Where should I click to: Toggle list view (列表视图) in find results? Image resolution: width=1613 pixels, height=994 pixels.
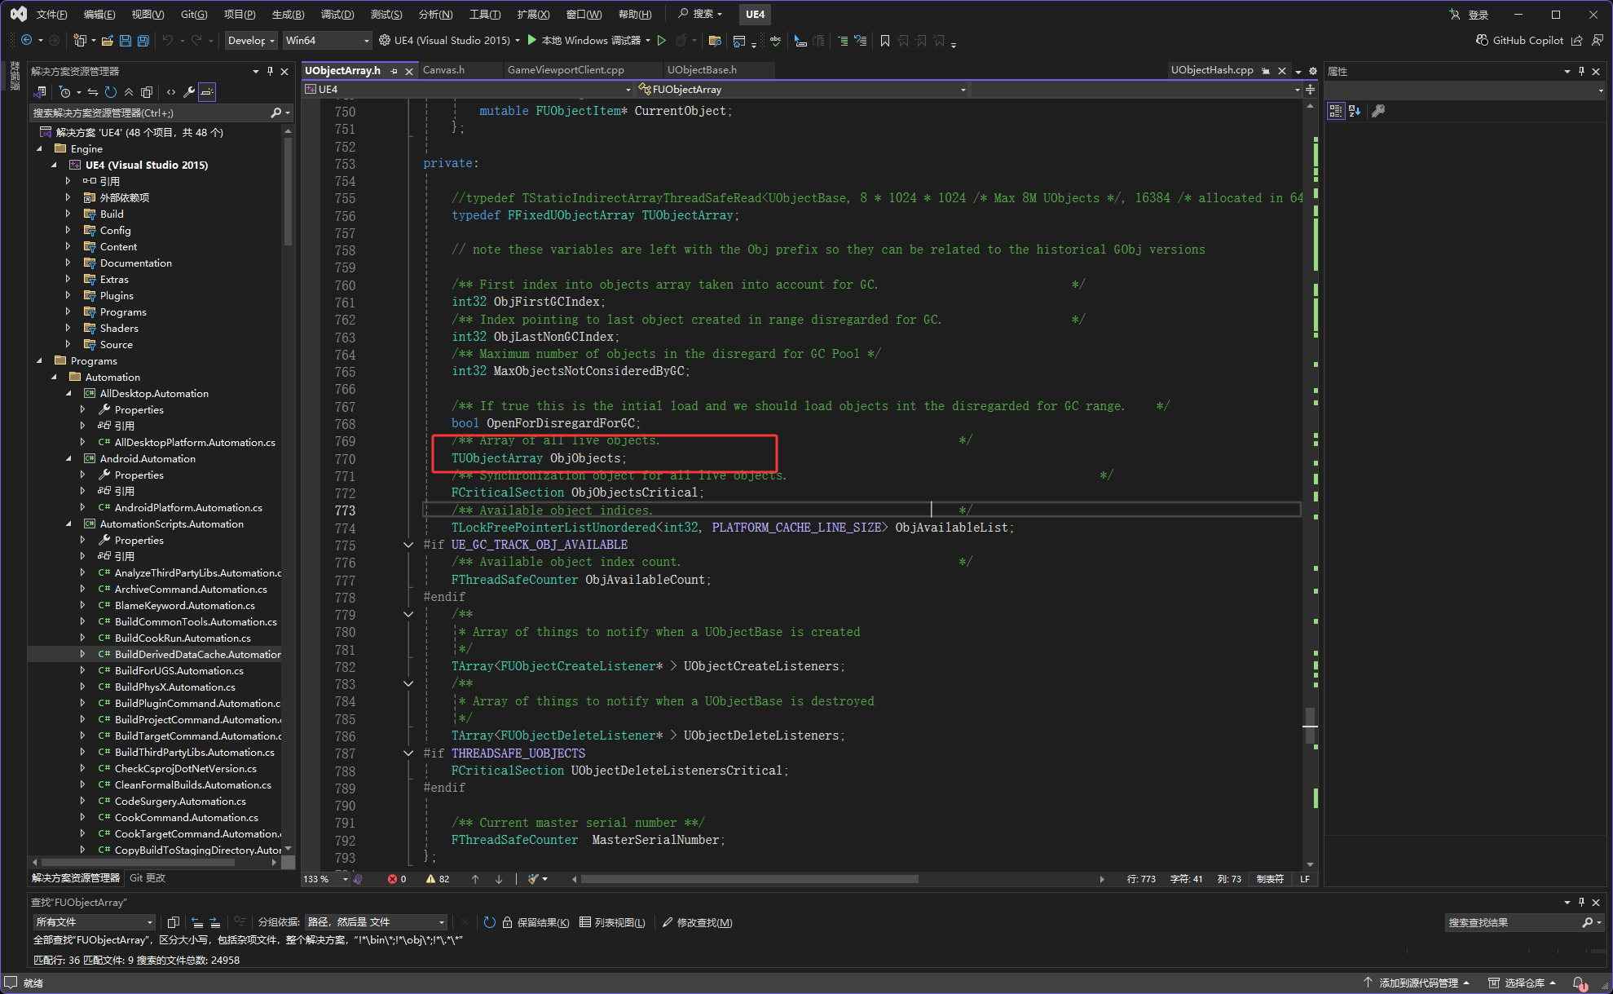[612, 922]
